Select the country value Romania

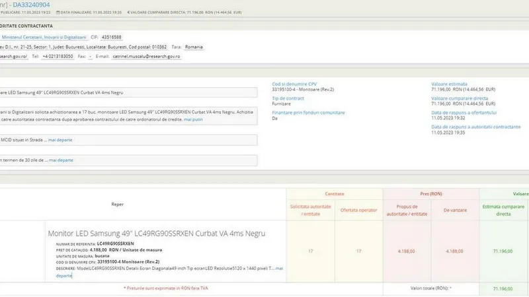(x=194, y=47)
